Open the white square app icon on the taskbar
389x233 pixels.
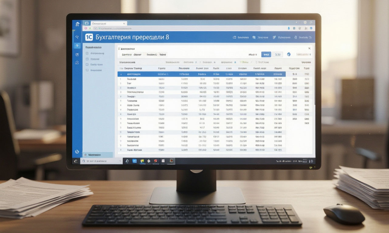[x=163, y=161]
